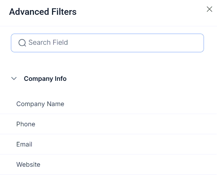Click the Company Info section header

click(45, 79)
